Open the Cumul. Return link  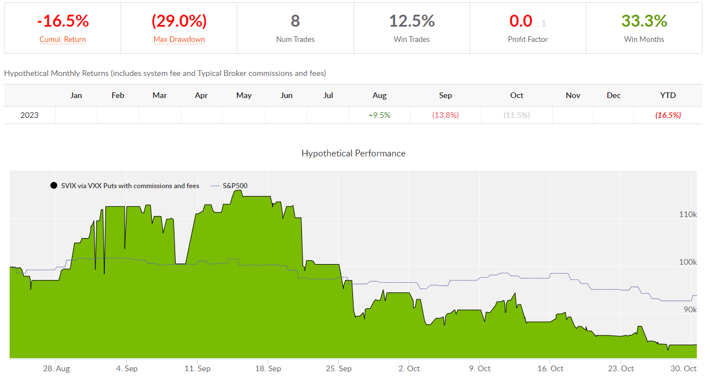pyautogui.click(x=62, y=40)
